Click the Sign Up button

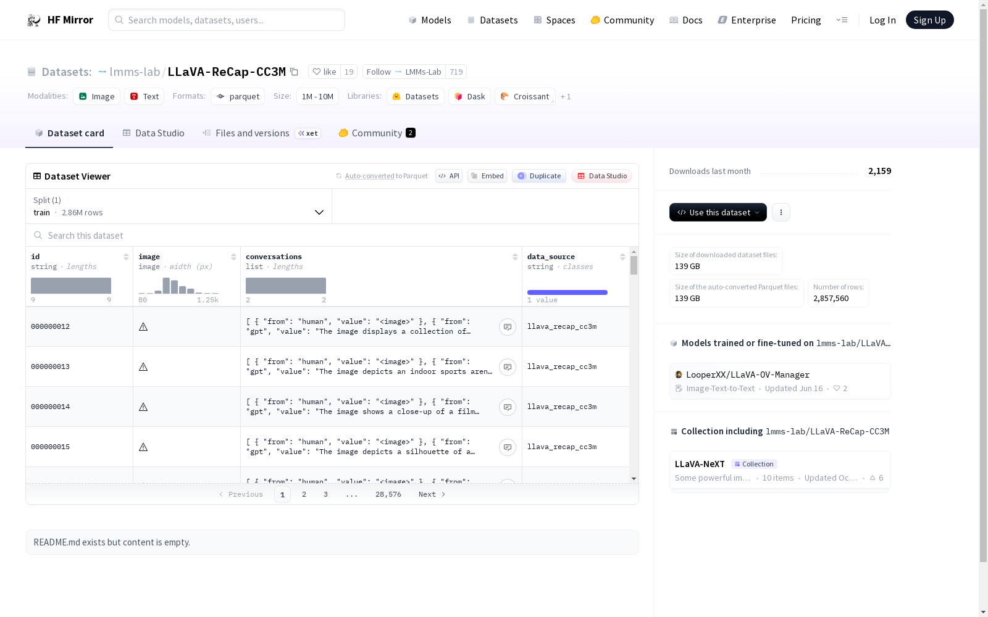click(x=930, y=20)
